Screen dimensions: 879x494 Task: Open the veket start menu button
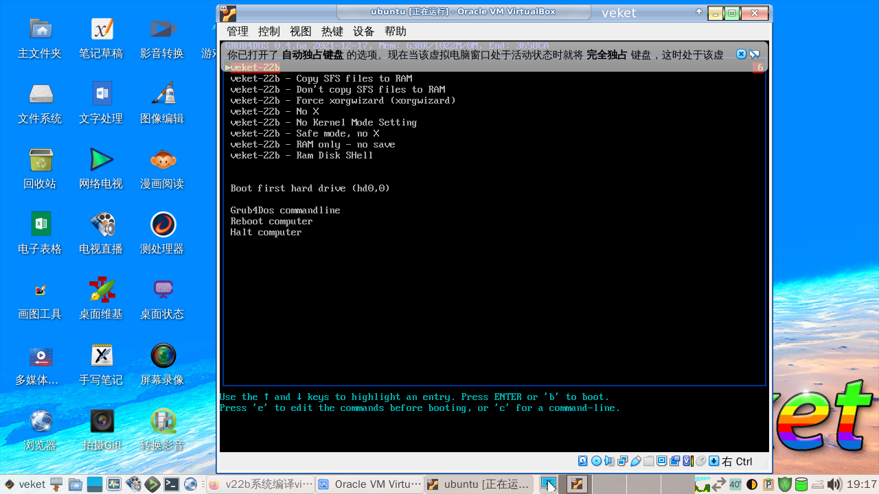24,484
